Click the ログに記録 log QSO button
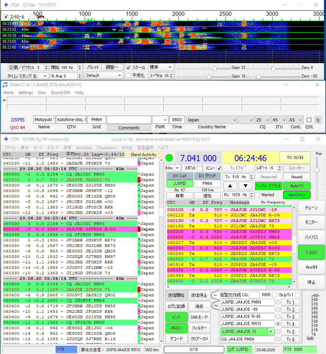The image size is (326, 354). coord(176,306)
